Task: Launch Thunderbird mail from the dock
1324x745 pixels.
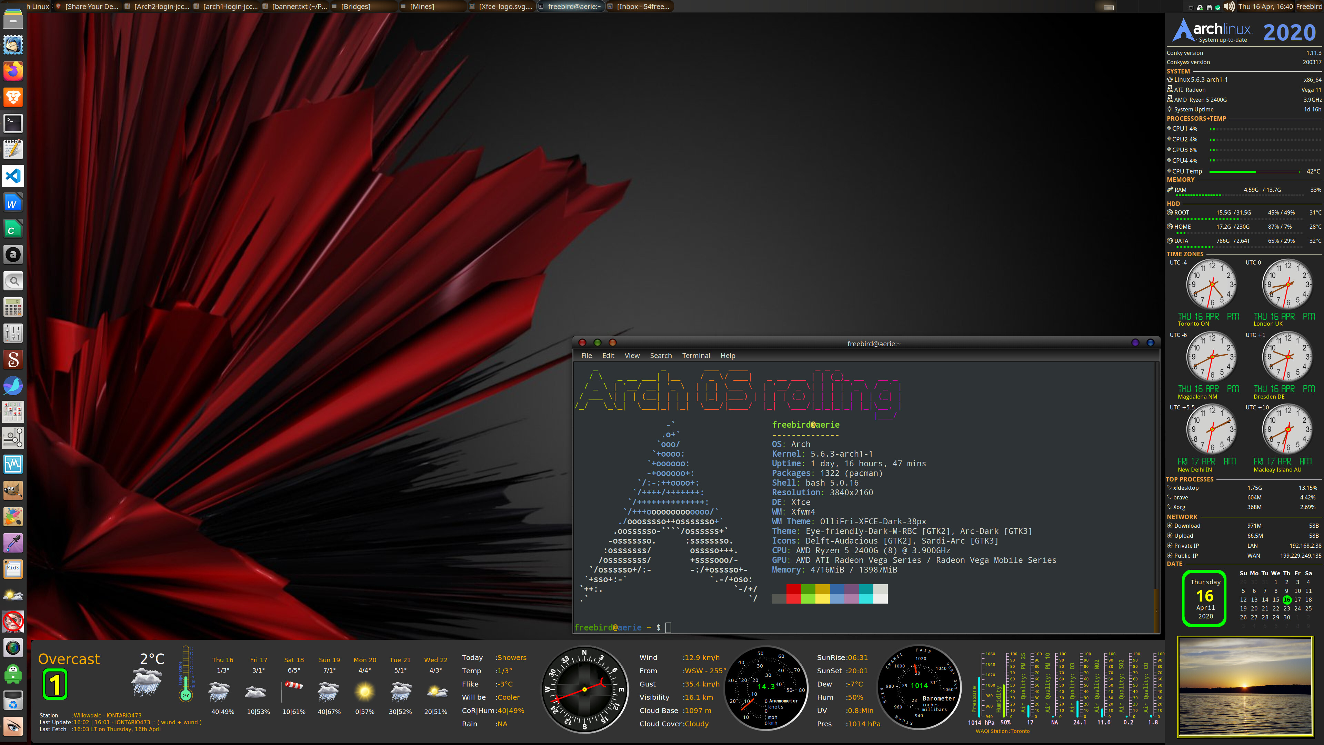Action: tap(13, 45)
